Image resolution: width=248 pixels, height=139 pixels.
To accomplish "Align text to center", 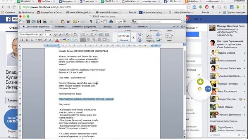I will tap(88, 40).
